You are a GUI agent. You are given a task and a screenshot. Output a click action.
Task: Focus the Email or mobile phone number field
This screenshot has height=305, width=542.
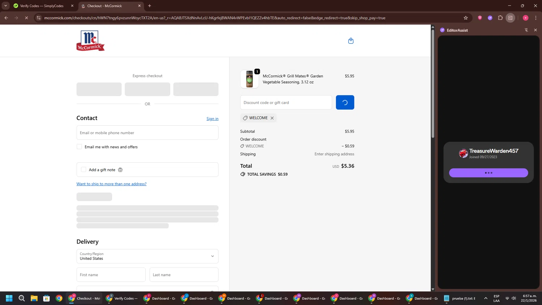tap(147, 133)
